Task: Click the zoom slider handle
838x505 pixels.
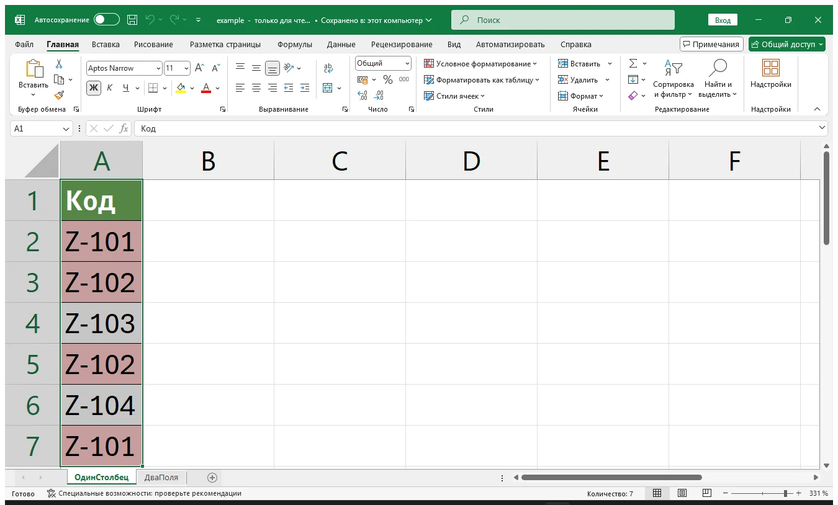Action: coord(785,493)
